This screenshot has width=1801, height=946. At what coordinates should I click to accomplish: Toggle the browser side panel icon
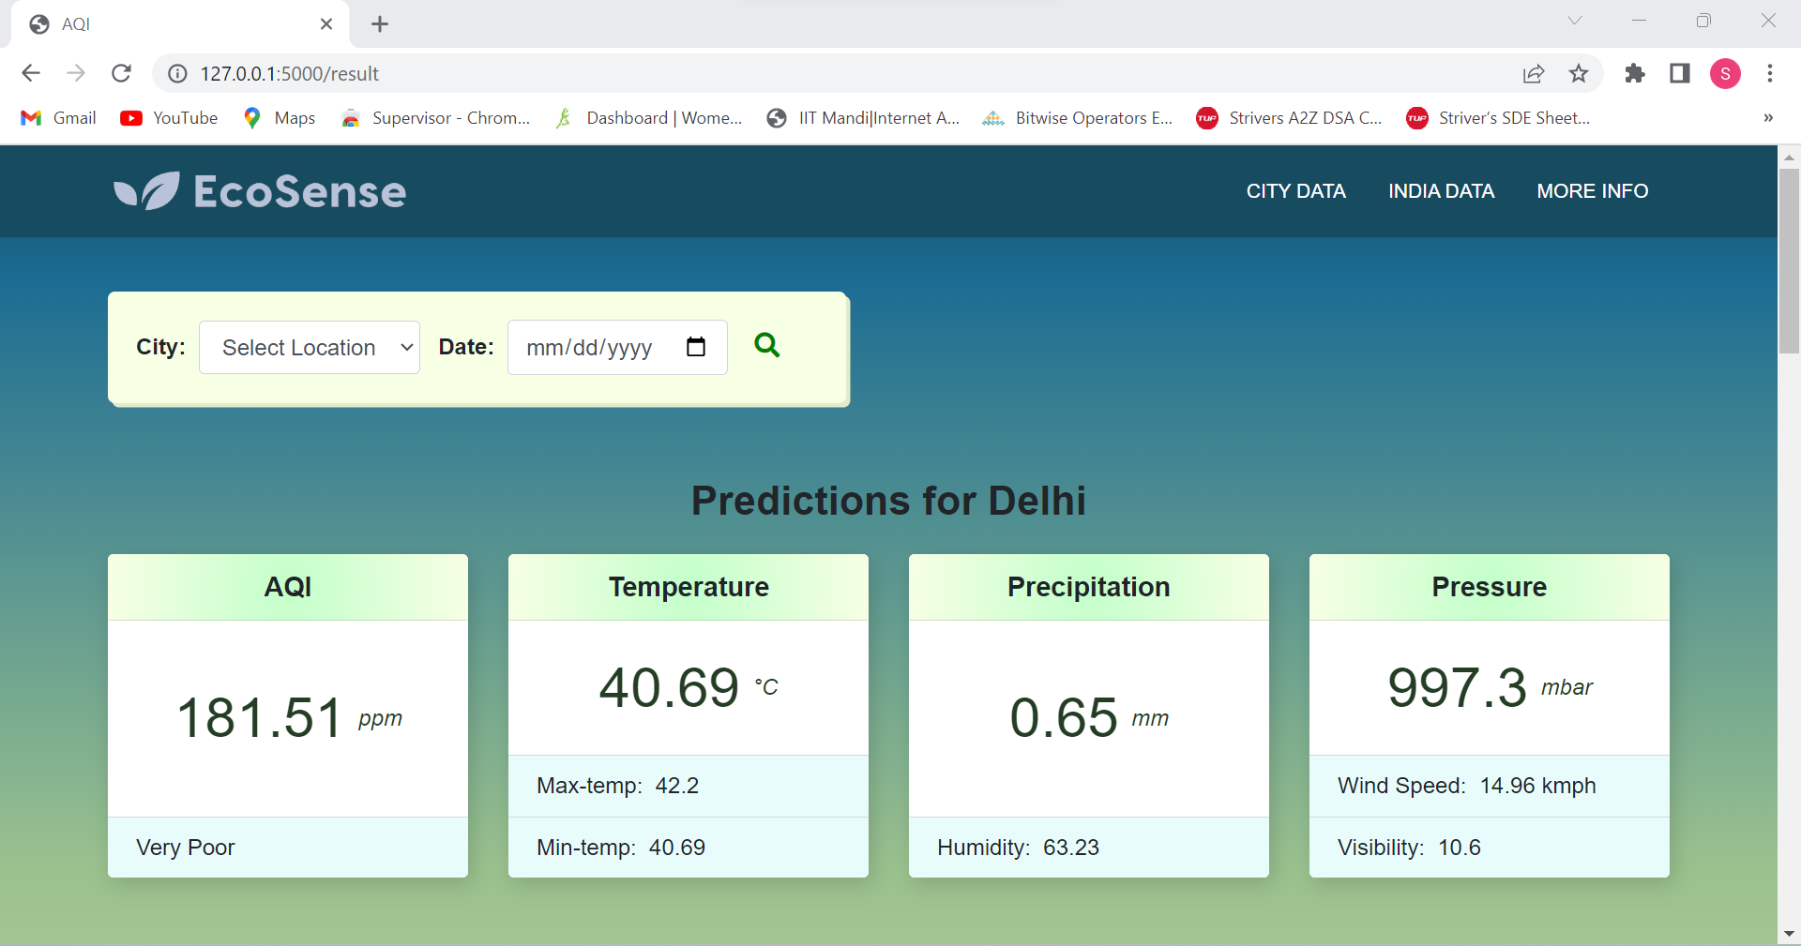click(x=1680, y=73)
